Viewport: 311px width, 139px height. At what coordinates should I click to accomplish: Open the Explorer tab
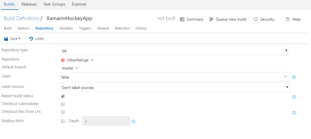(79, 4)
